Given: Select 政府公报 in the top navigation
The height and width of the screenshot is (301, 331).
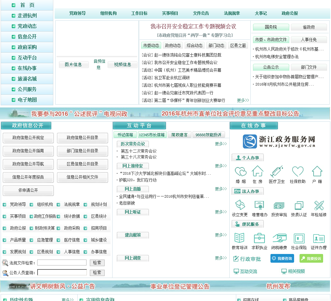Looking at the screenshot, I should tap(290, 13).
